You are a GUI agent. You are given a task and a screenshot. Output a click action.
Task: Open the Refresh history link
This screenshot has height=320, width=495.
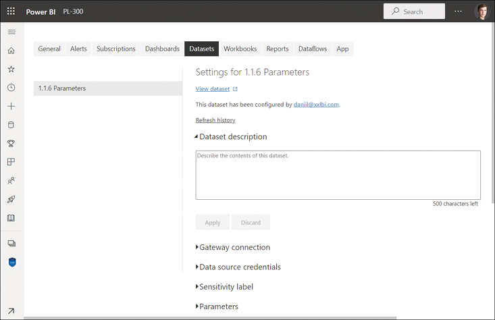pos(215,120)
